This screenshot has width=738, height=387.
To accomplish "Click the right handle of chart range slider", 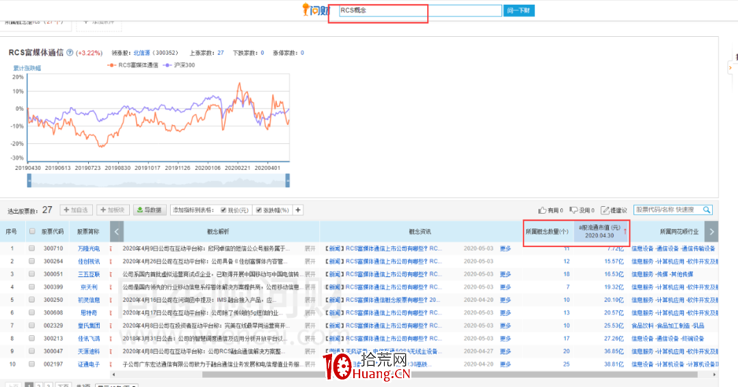I will 288,181.
